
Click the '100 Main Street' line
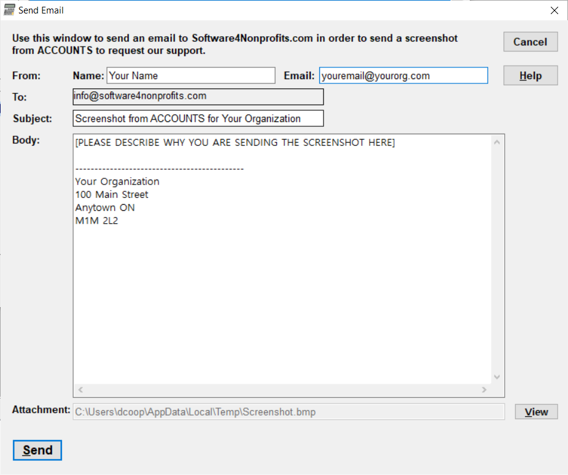112,194
